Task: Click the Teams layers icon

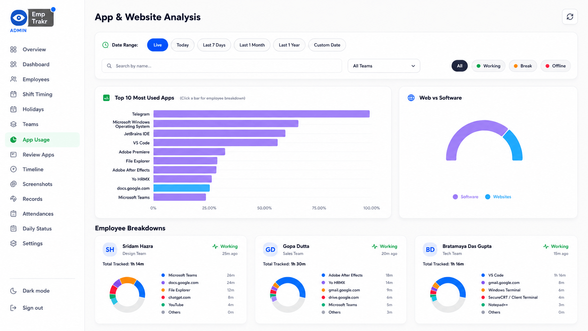Action: [x=13, y=124]
